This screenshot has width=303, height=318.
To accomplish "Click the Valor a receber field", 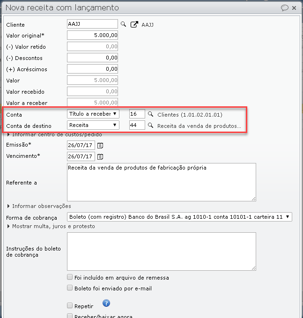I will click(x=92, y=103).
